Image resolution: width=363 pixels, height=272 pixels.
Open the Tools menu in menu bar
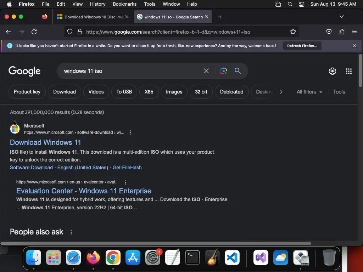coord(150,4)
